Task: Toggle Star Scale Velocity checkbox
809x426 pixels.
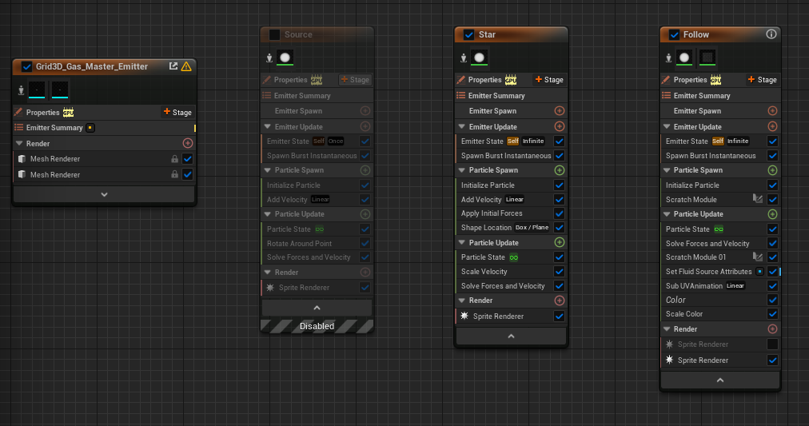Action: pyautogui.click(x=559, y=271)
